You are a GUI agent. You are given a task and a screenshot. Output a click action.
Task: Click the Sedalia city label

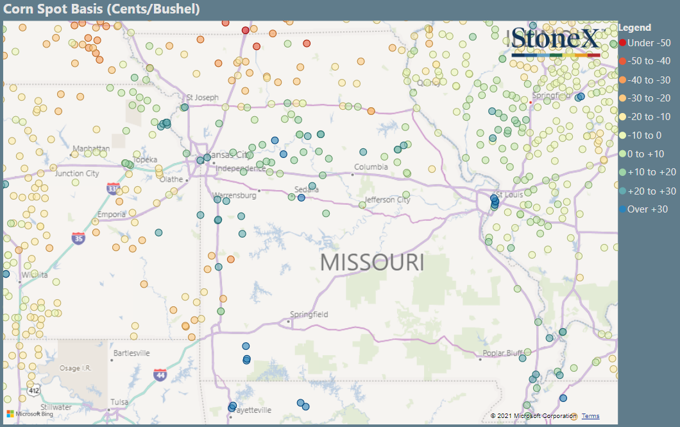point(307,189)
